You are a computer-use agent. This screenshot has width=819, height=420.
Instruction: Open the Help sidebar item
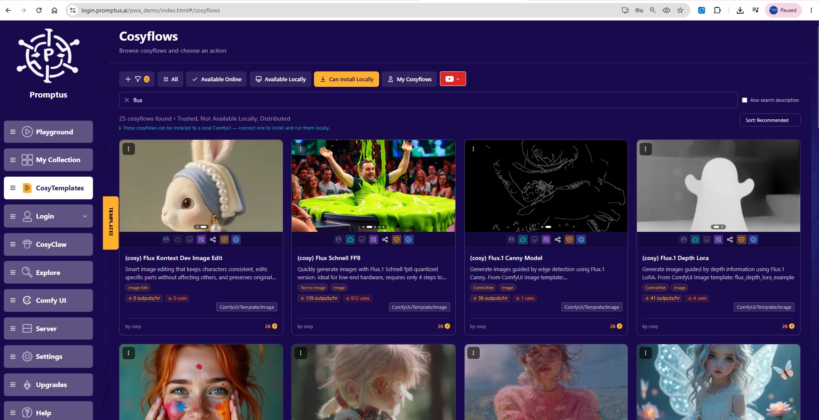(x=48, y=412)
